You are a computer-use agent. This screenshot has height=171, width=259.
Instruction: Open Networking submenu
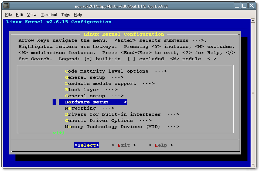(90, 108)
